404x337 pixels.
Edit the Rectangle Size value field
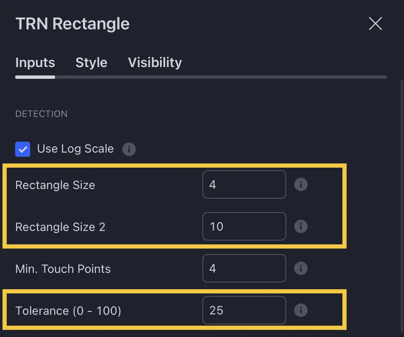click(244, 184)
